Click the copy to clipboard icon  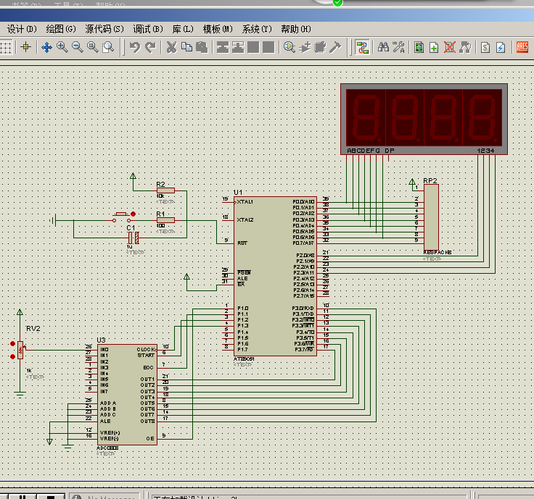coord(186,47)
